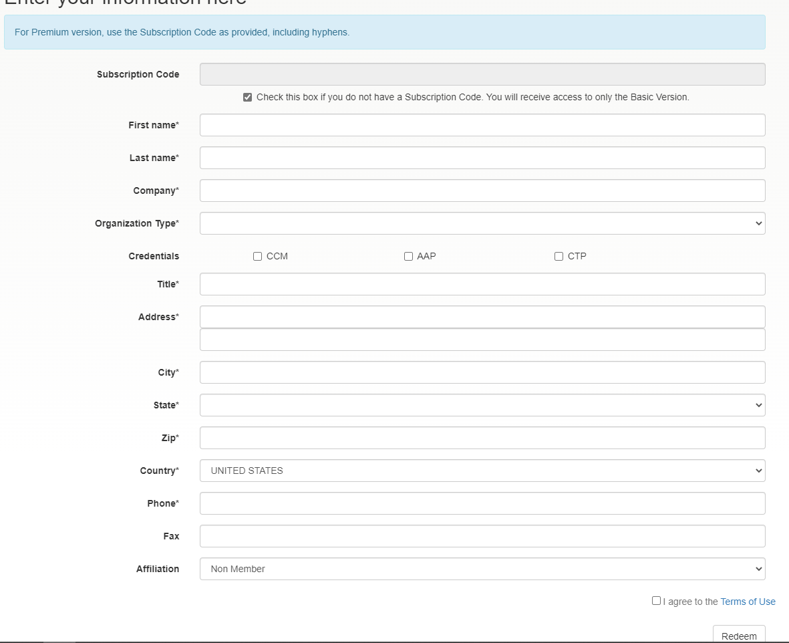
Task: Select the Last name input field
Action: point(482,157)
